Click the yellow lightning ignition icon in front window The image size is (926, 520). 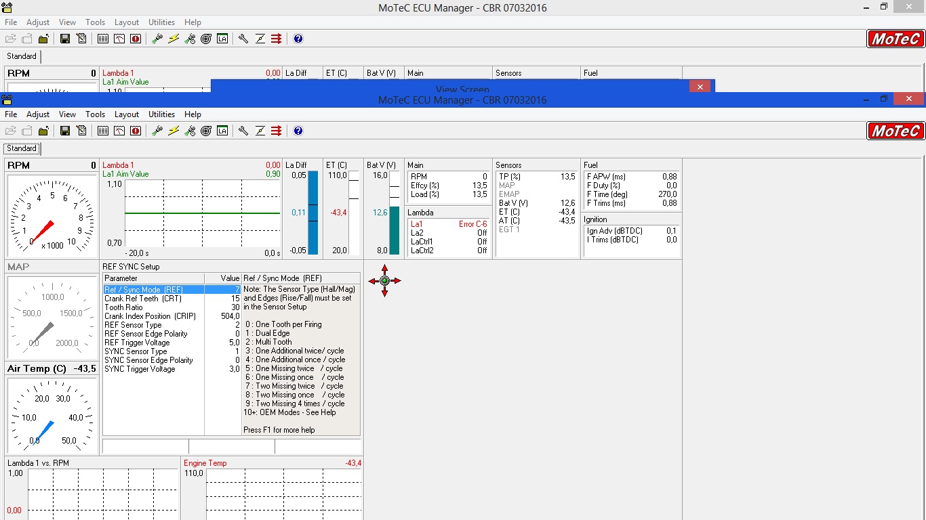click(174, 131)
